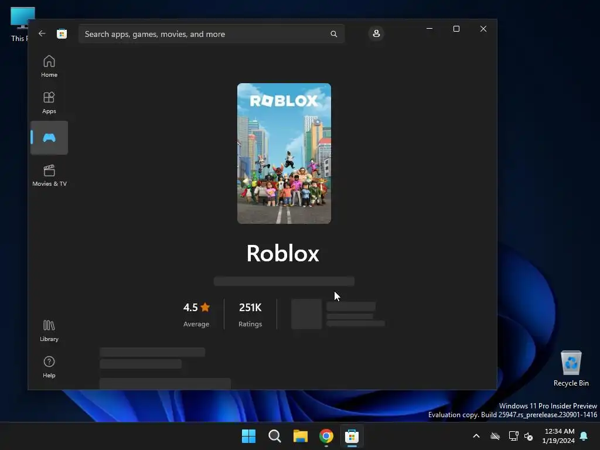Open the clock showing 12:34 AM
Screen dimensions: 600x450
coord(558,436)
